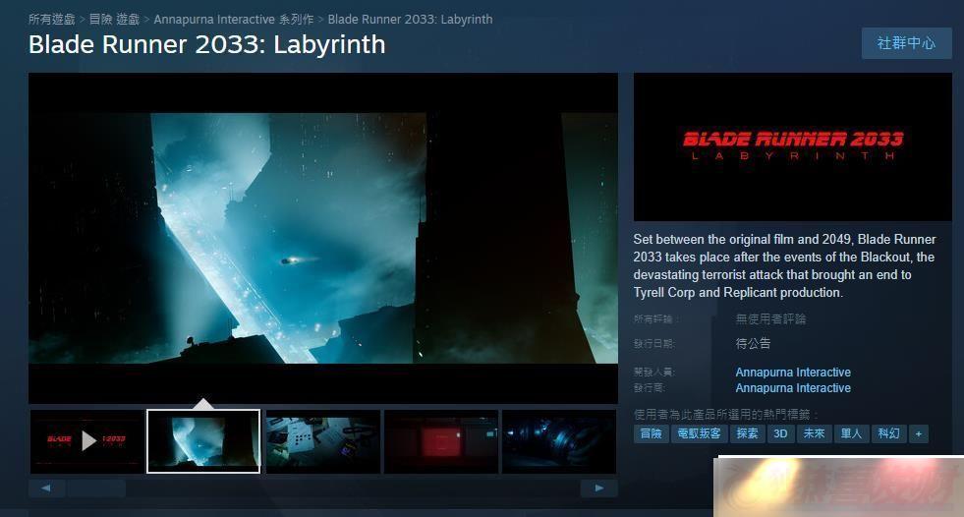Open the main cityscape screenshot viewer

(x=322, y=238)
